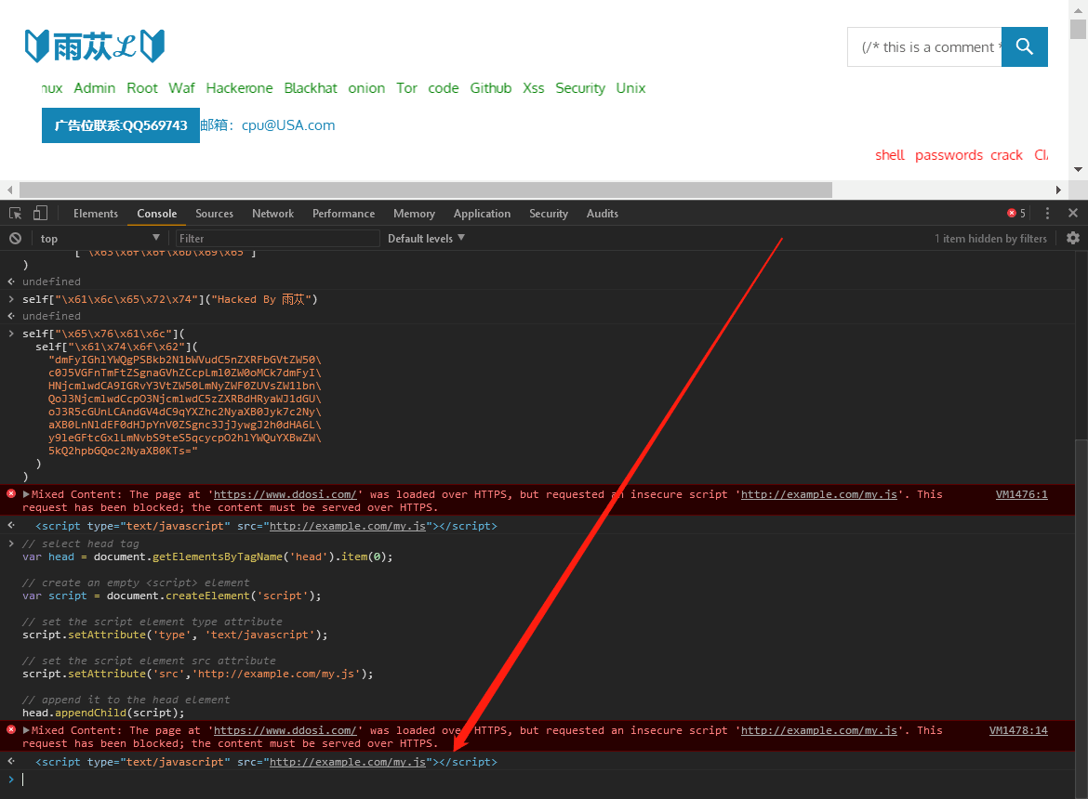Click the second Mixed Content error icon

coord(11,729)
